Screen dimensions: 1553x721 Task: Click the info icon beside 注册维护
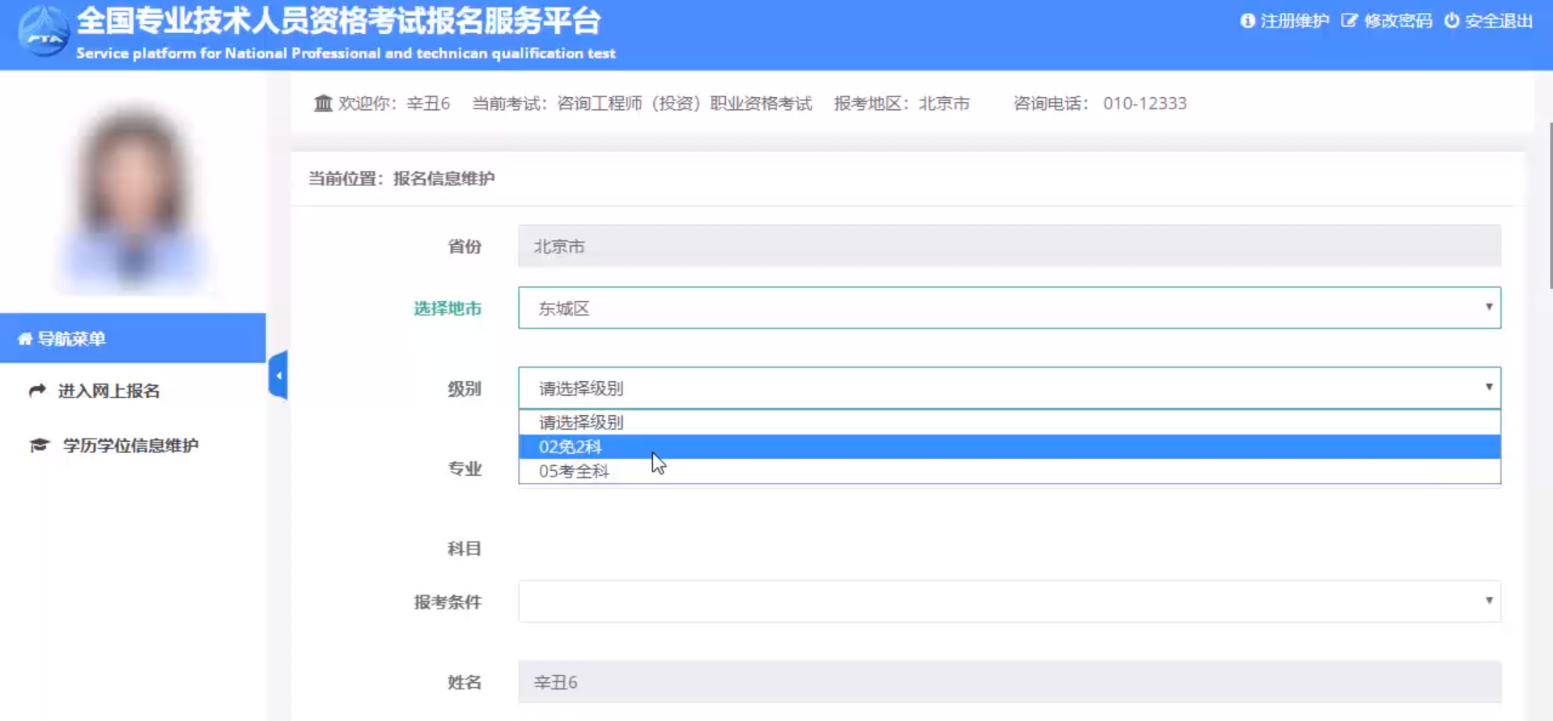[x=1247, y=21]
